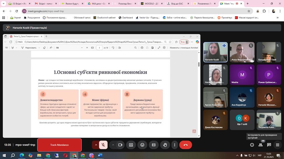Click the PDF zoom out minus icon
Viewport: 284px width, 159px height.
click(x=82, y=48)
